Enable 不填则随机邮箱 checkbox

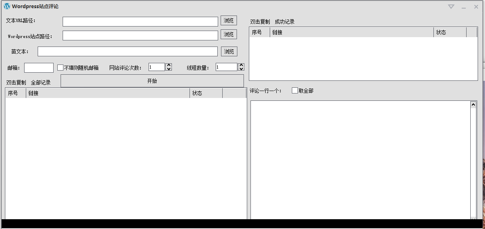60,68
